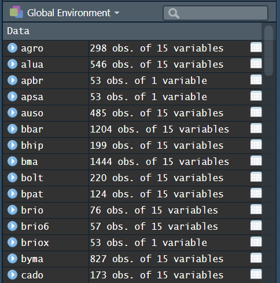The image size is (280, 283).
Task: View briox in data table viewer
Action: point(256,242)
